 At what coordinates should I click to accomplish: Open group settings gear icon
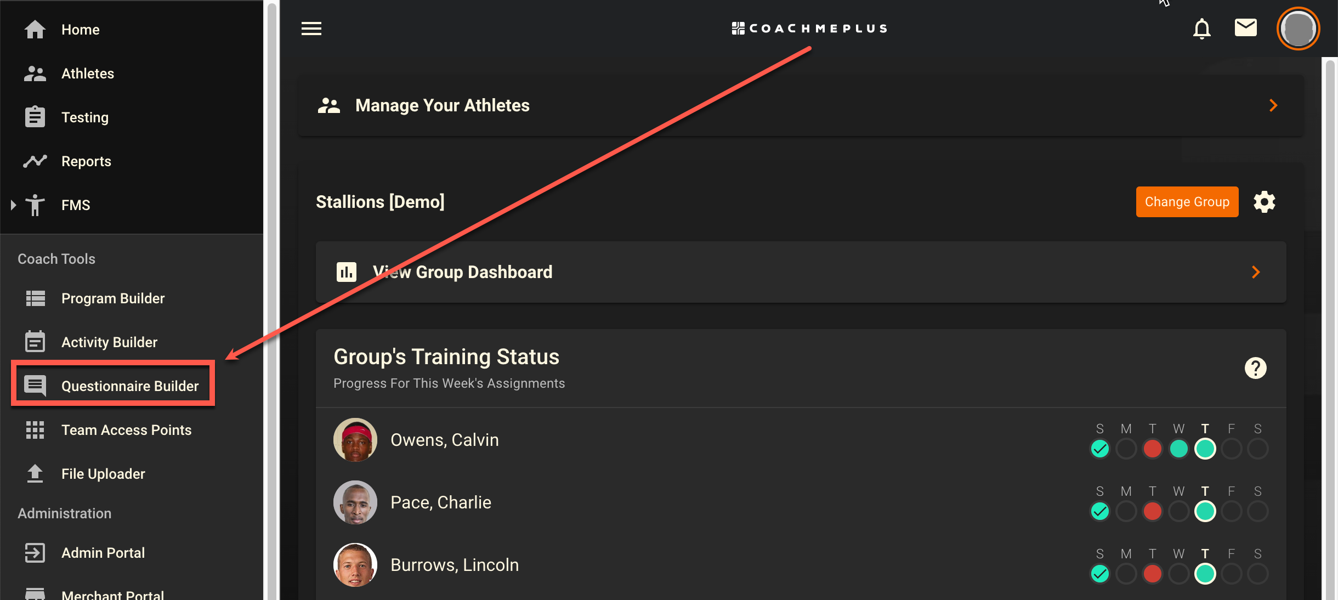coord(1264,202)
